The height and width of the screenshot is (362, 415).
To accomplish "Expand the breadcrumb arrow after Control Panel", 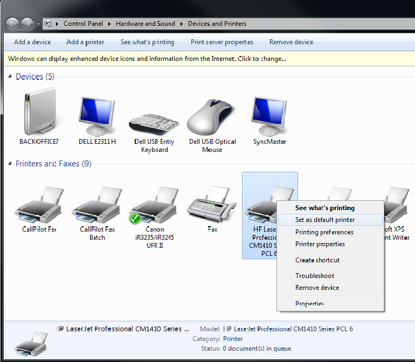I will pyautogui.click(x=109, y=24).
